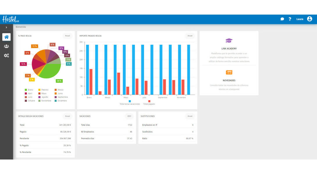This screenshot has height=174, width=317.
Task: Click the Novedades news icon
Action: [x=229, y=72]
